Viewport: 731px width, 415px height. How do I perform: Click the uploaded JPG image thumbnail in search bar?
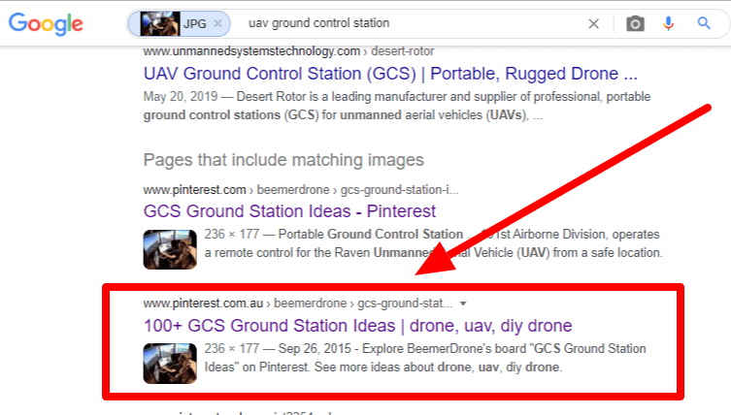pos(159,23)
